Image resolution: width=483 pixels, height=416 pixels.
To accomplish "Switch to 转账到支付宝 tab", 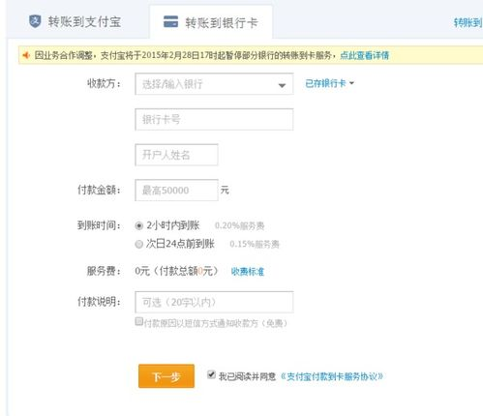I will [x=75, y=21].
